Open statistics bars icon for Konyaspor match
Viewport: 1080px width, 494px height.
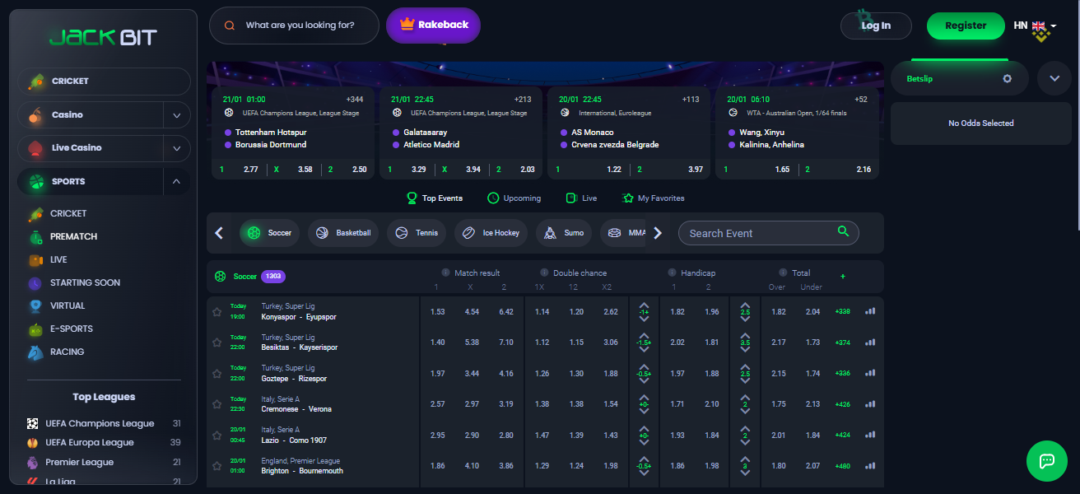click(x=870, y=312)
